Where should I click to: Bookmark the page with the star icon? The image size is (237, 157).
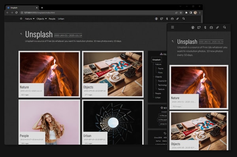click(181, 13)
